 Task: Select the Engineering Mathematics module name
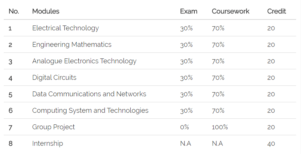point(72,45)
